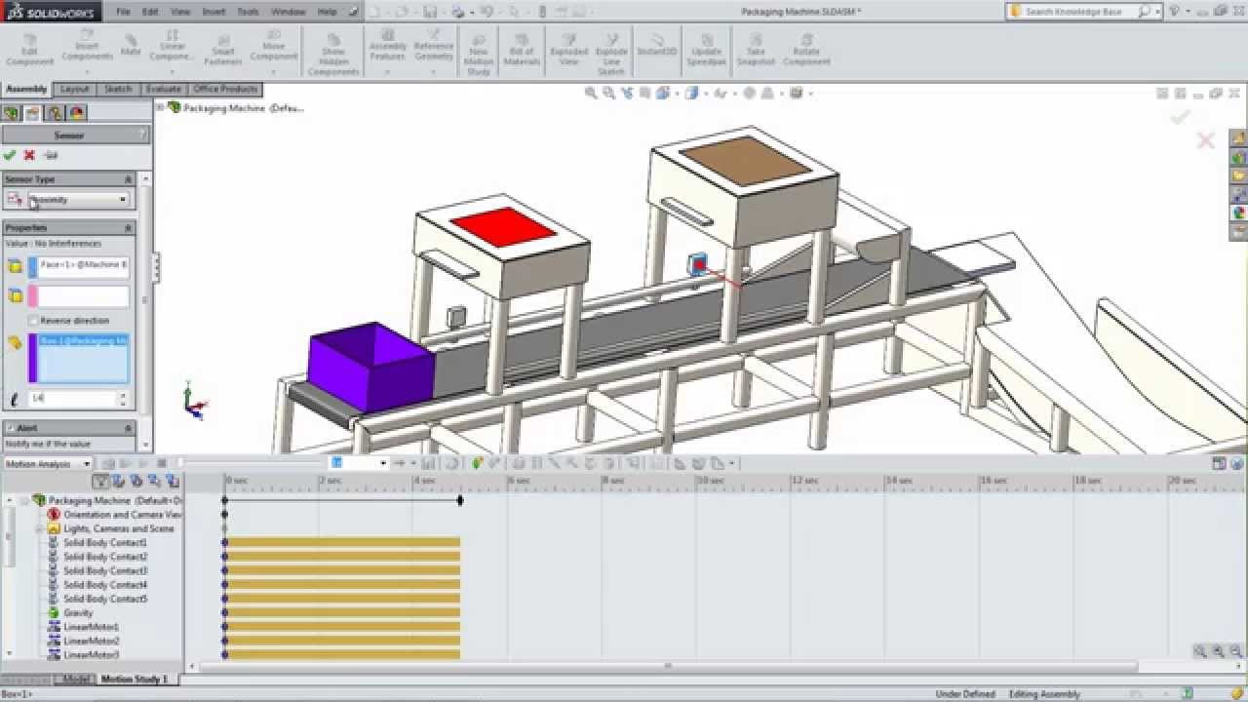Screen dimensions: 1248x702
Task: Click Move Component tool
Action: tap(273, 47)
